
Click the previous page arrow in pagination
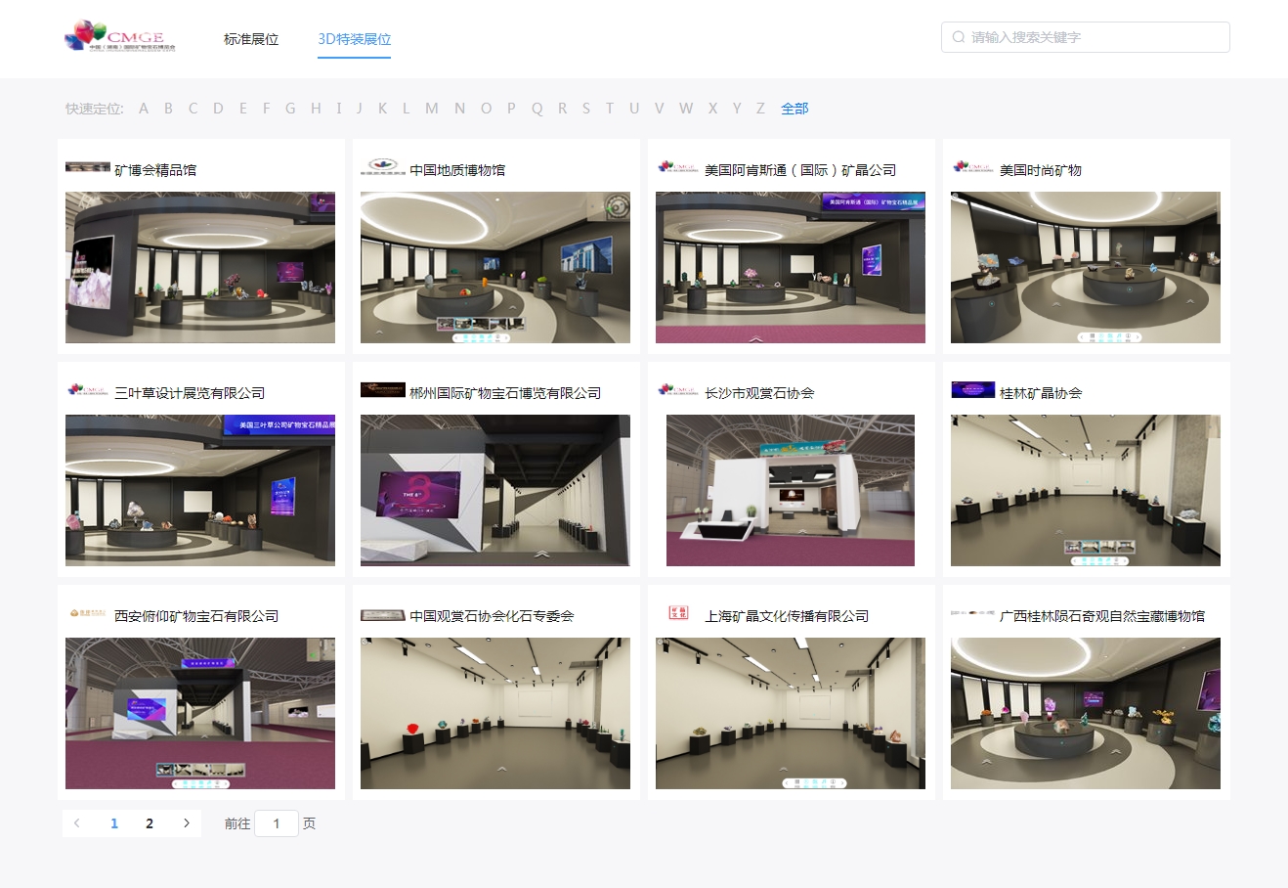click(77, 823)
